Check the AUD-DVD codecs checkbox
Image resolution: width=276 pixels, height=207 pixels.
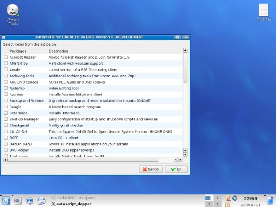tap(6, 82)
